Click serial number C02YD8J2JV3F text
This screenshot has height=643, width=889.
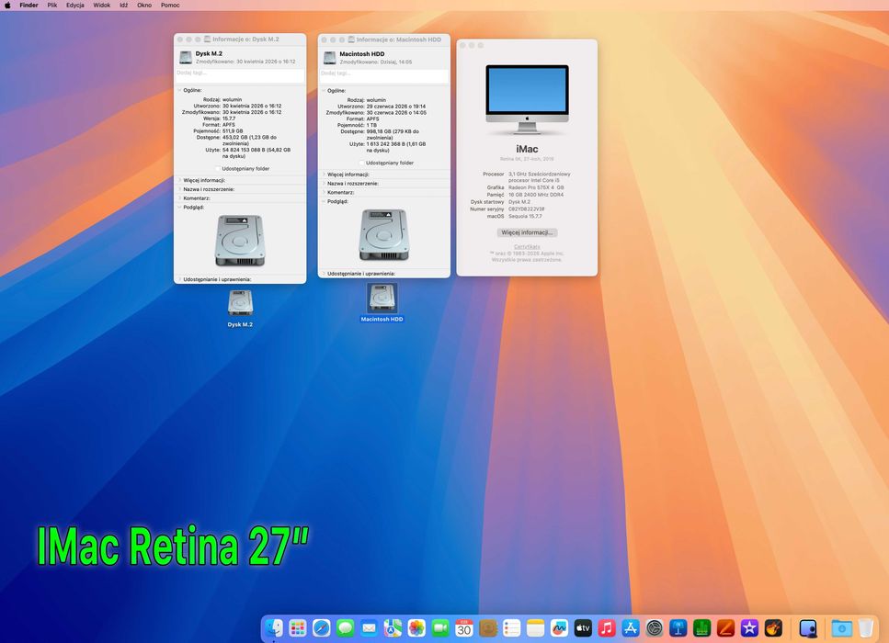(526, 209)
